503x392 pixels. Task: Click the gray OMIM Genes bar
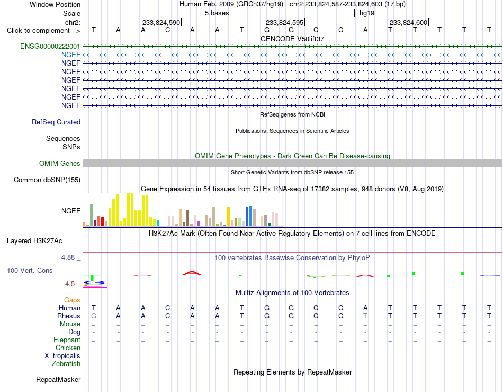tap(293, 163)
